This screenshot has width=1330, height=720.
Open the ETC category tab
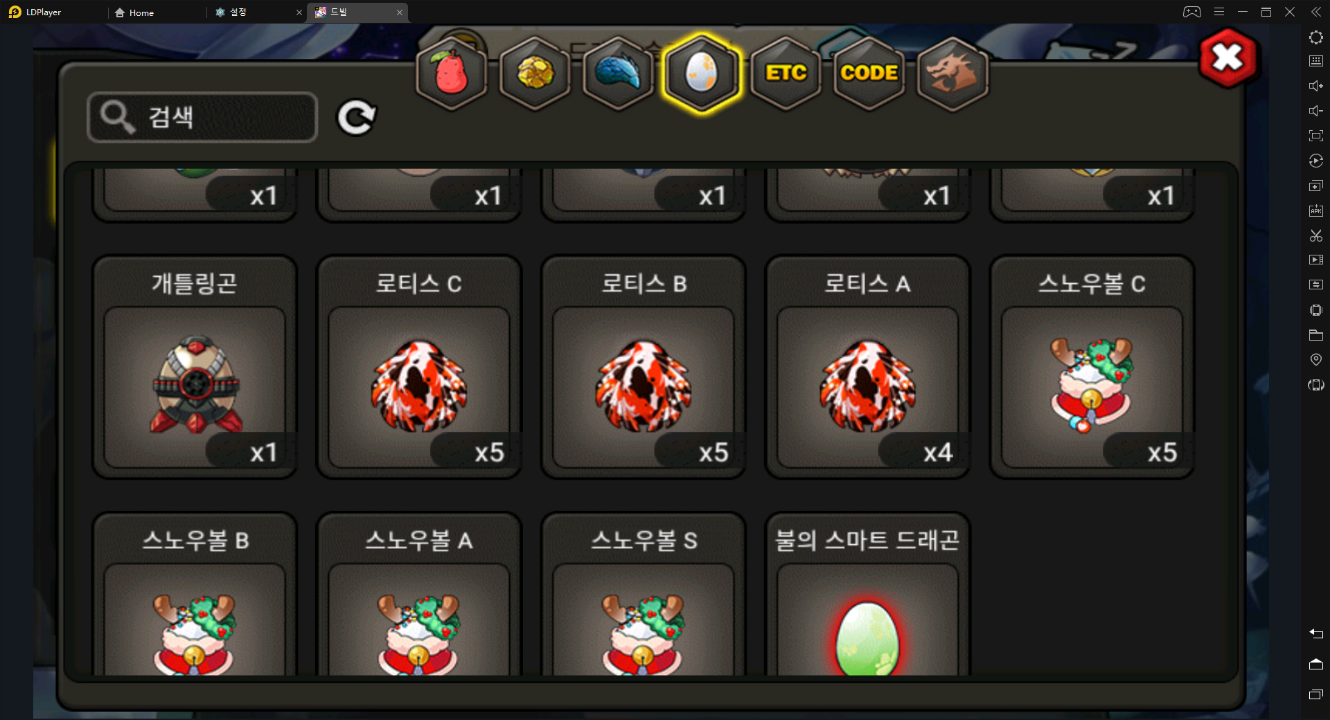click(786, 73)
